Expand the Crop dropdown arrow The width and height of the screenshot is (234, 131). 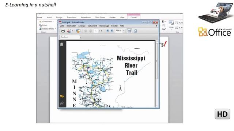click(171, 29)
